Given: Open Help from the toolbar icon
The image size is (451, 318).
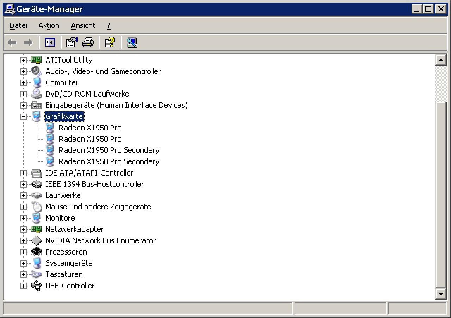Looking at the screenshot, I should [110, 43].
